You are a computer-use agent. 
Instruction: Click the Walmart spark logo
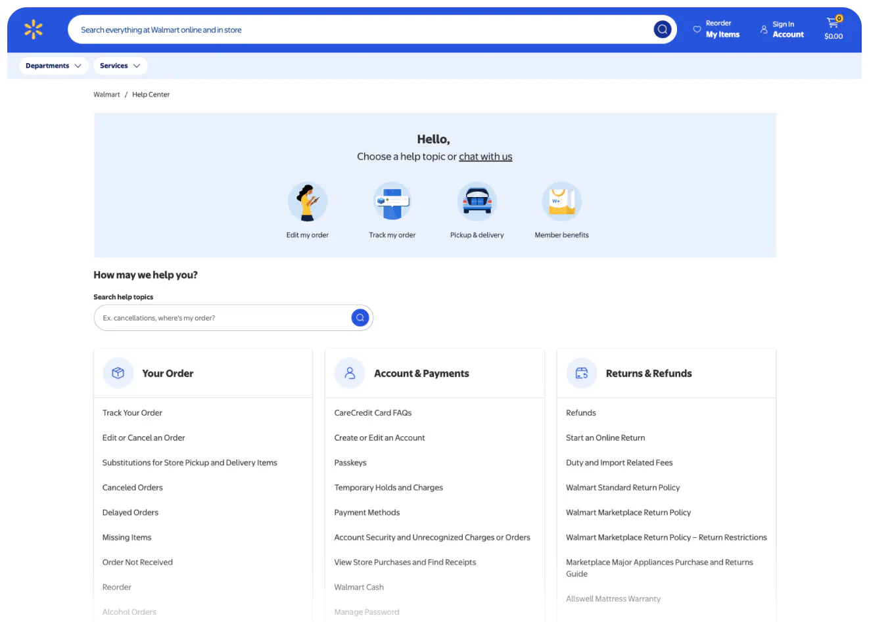(33, 30)
